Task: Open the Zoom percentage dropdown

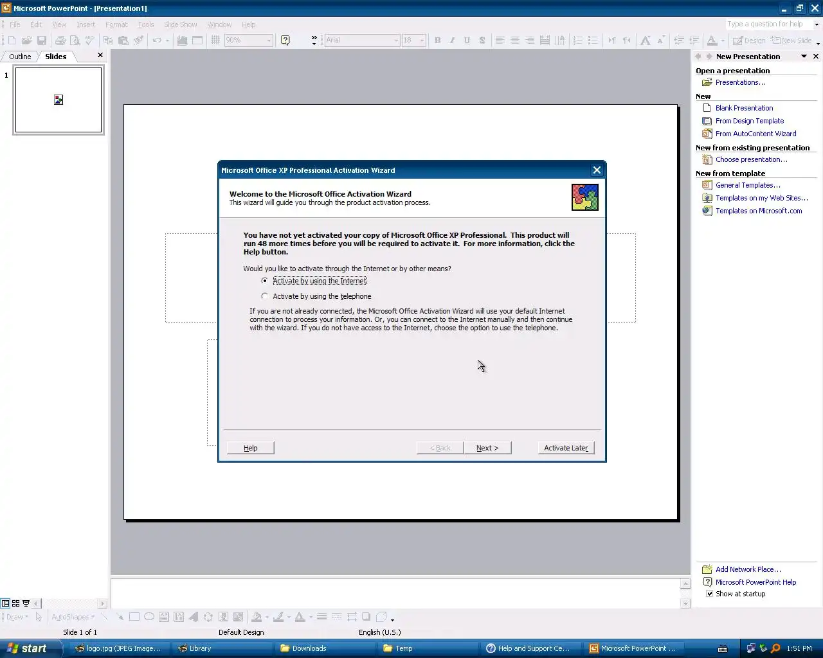Action: tap(269, 40)
